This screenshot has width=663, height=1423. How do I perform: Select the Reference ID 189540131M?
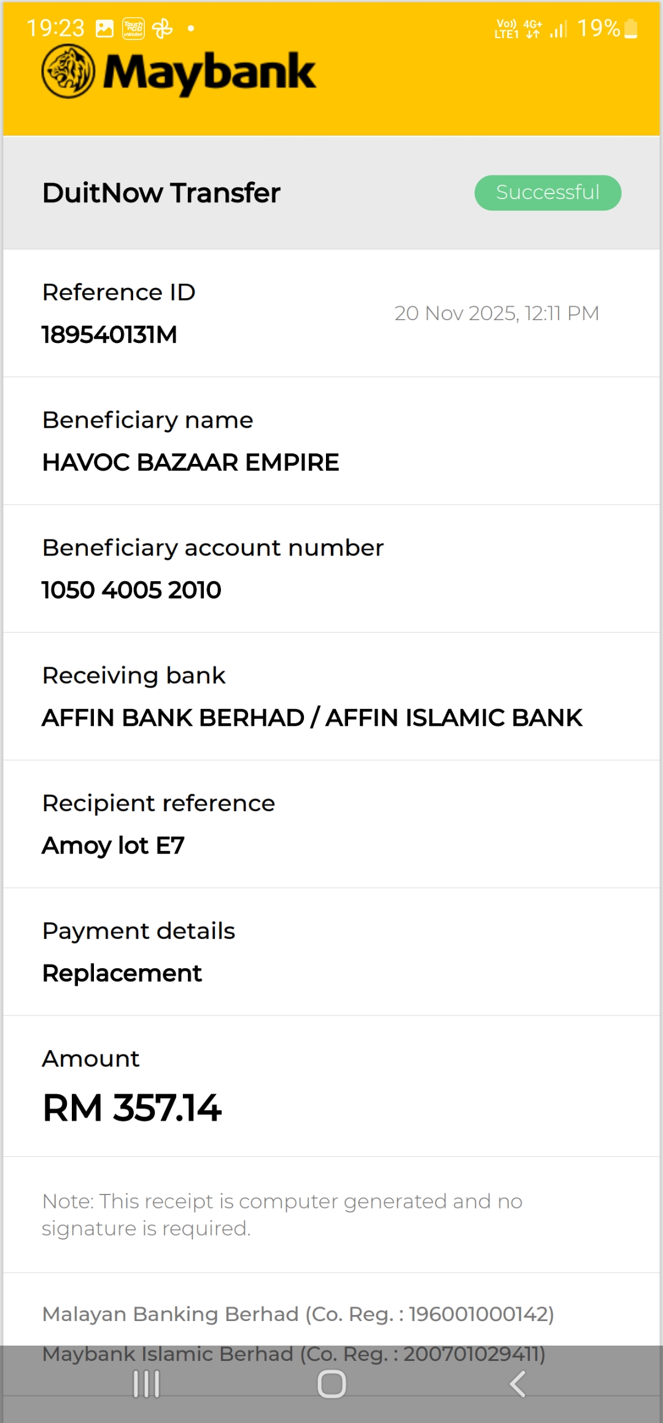pos(109,335)
